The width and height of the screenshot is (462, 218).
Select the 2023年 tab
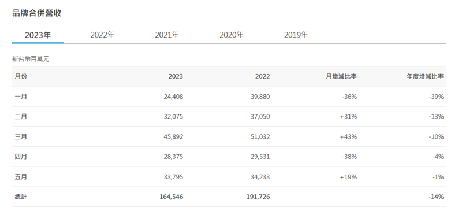click(38, 35)
